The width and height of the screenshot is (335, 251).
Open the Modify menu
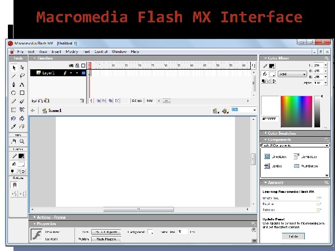72,52
